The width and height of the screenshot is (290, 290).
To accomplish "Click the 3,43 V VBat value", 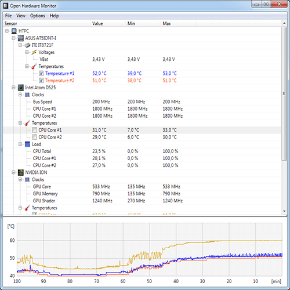I will point(99,59).
